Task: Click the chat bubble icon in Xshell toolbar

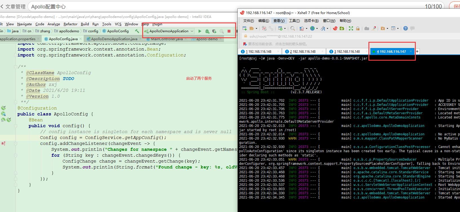Action: (x=412, y=28)
